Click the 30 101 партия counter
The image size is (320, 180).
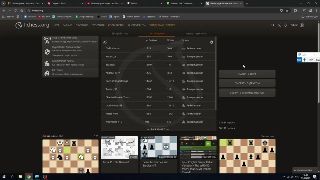pos(227,128)
